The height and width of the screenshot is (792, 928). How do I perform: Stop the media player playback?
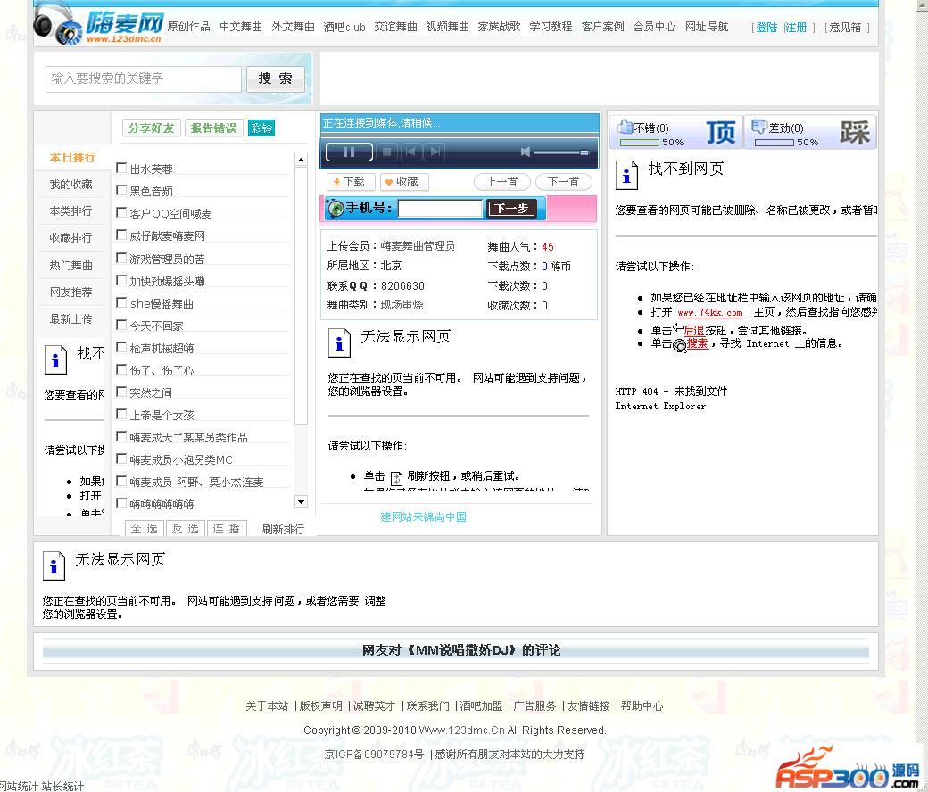(x=386, y=152)
